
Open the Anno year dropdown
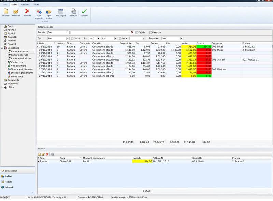[x=99, y=38]
